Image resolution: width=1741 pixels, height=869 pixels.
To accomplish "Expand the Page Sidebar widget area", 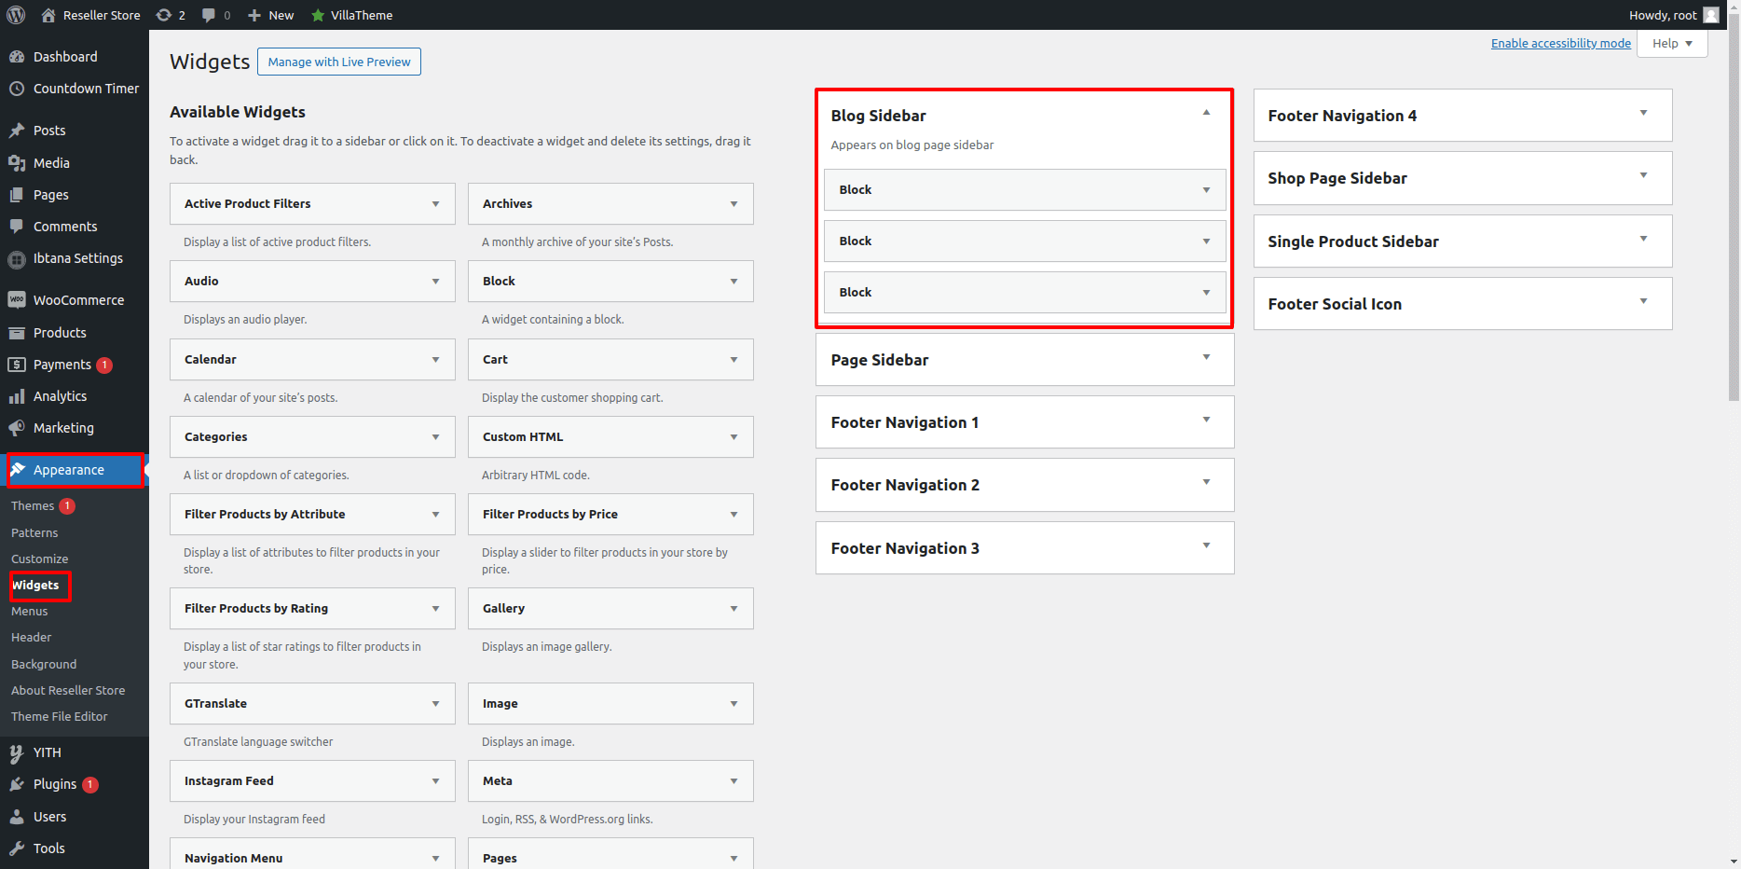I will 1206,358.
